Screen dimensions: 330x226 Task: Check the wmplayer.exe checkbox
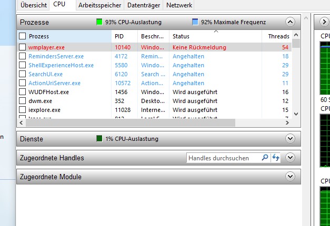[22, 47]
